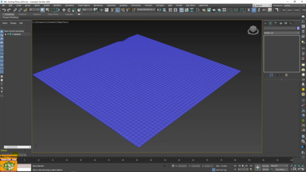Open the File menu

(x=3, y=5)
